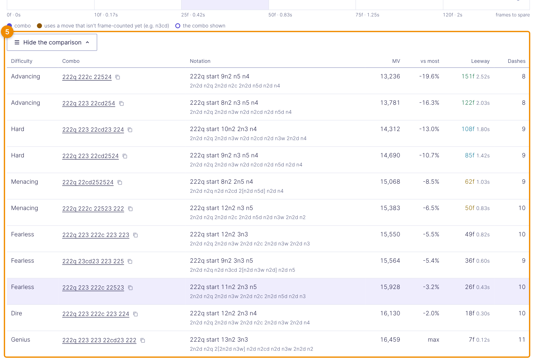Collapse with the Hide the comparison button

click(52, 42)
